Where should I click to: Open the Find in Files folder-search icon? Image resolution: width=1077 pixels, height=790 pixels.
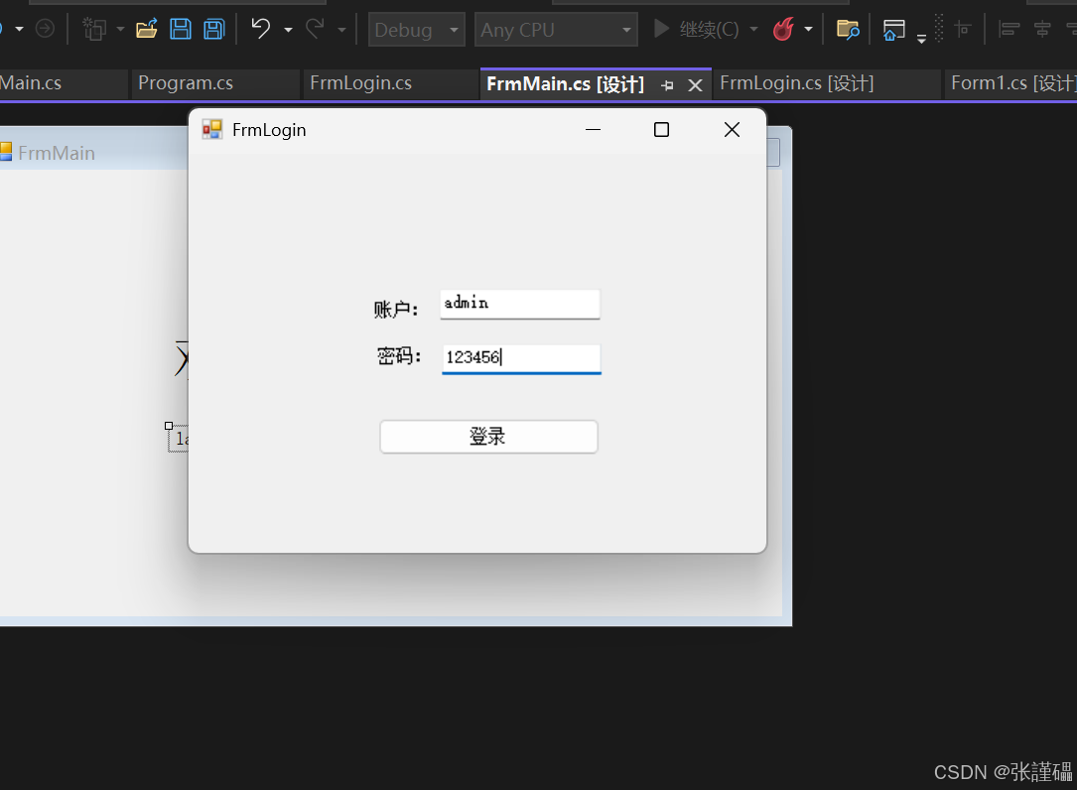pos(848,30)
